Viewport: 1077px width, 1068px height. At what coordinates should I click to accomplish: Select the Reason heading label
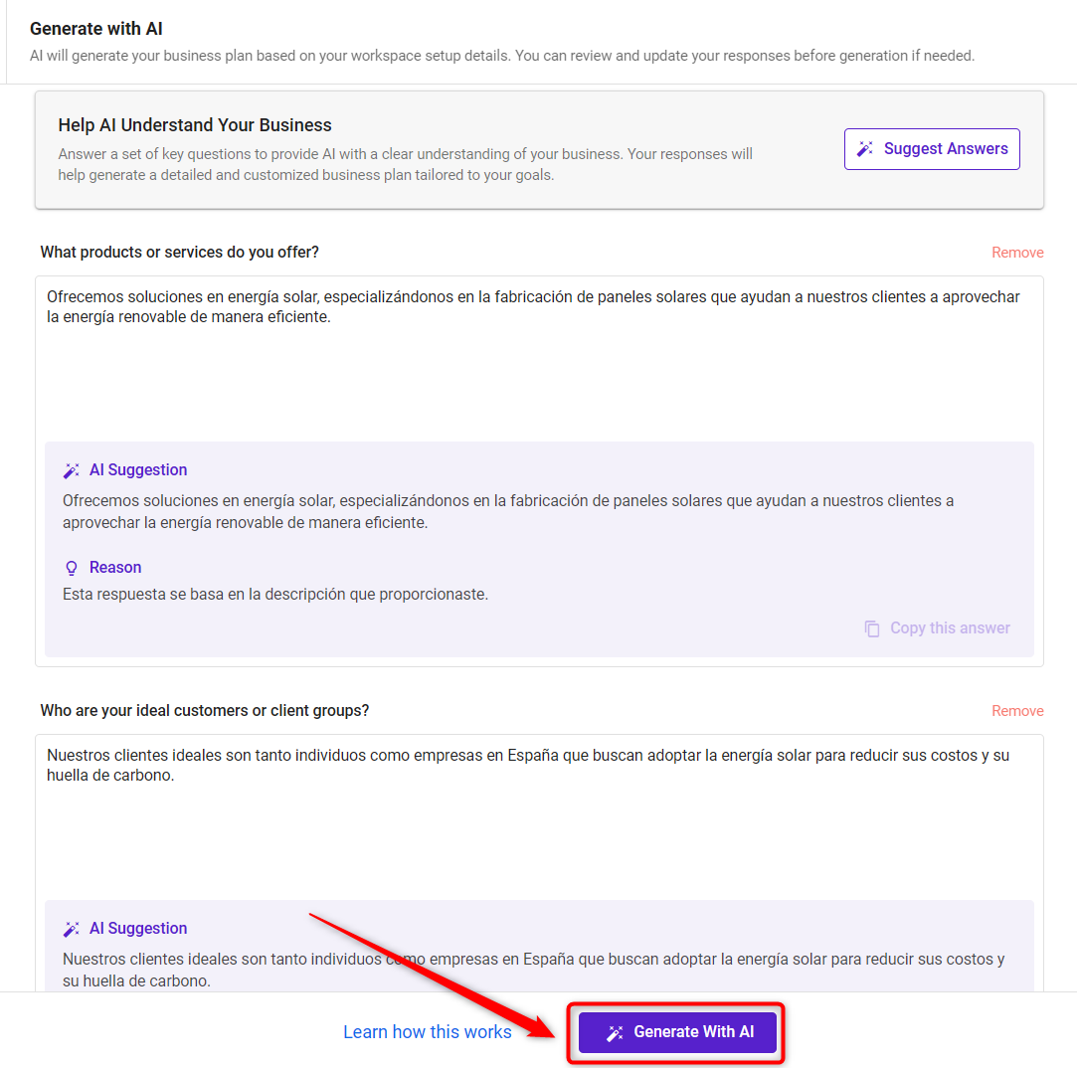point(115,567)
